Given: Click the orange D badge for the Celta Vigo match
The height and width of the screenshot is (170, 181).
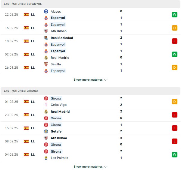Looking at the screenshot, I should [x=175, y=102].
